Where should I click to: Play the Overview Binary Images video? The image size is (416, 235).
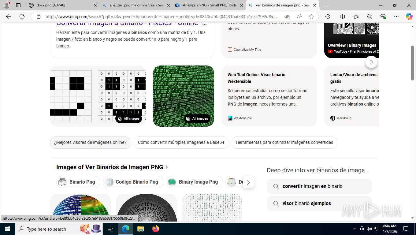[373, 28]
